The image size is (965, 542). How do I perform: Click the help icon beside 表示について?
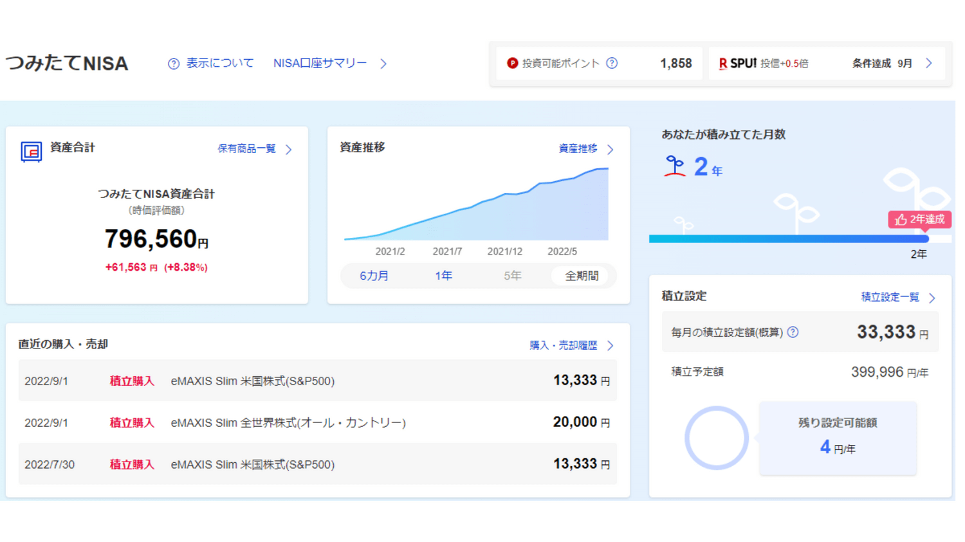click(174, 64)
